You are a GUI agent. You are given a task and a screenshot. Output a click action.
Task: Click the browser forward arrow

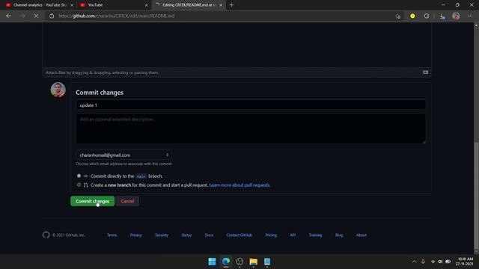pos(22,16)
